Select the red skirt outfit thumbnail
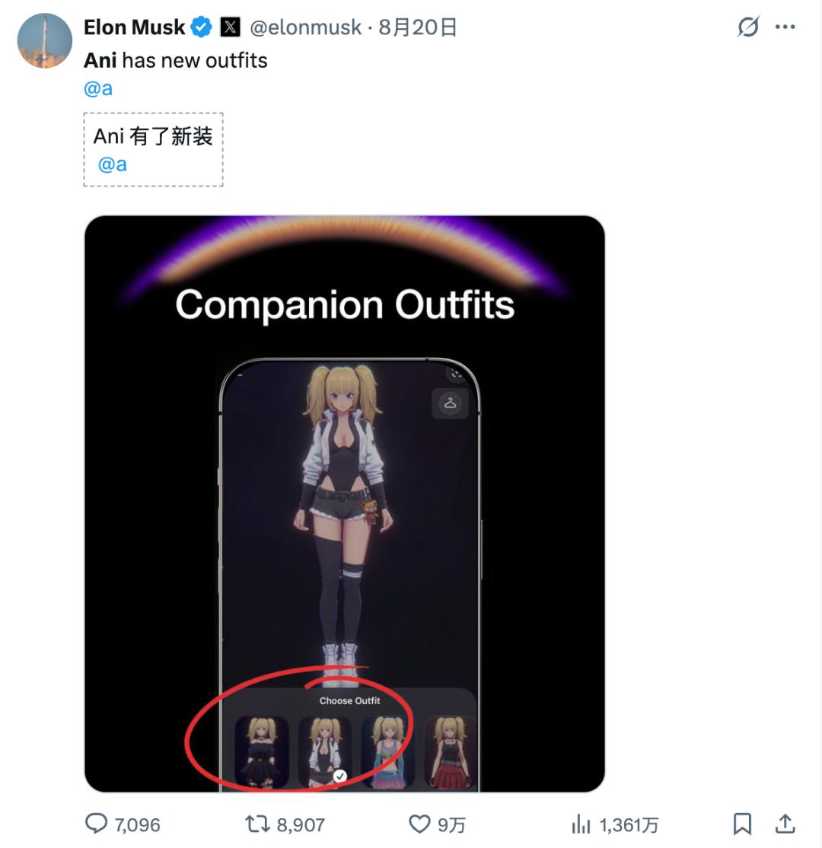The height and width of the screenshot is (848, 822). pos(450,751)
